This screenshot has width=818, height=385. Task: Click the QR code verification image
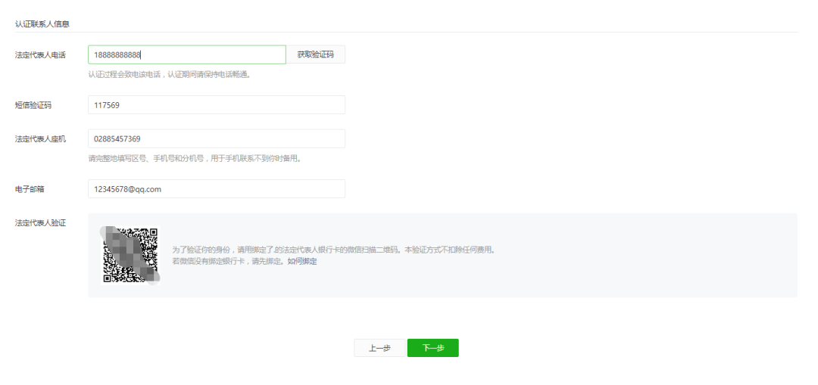tap(130, 255)
